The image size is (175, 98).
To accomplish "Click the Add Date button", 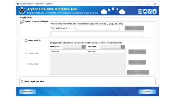I will 137,52.
